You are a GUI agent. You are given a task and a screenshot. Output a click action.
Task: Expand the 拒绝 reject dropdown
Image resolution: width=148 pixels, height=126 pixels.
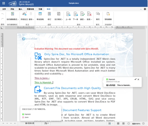[91, 20]
